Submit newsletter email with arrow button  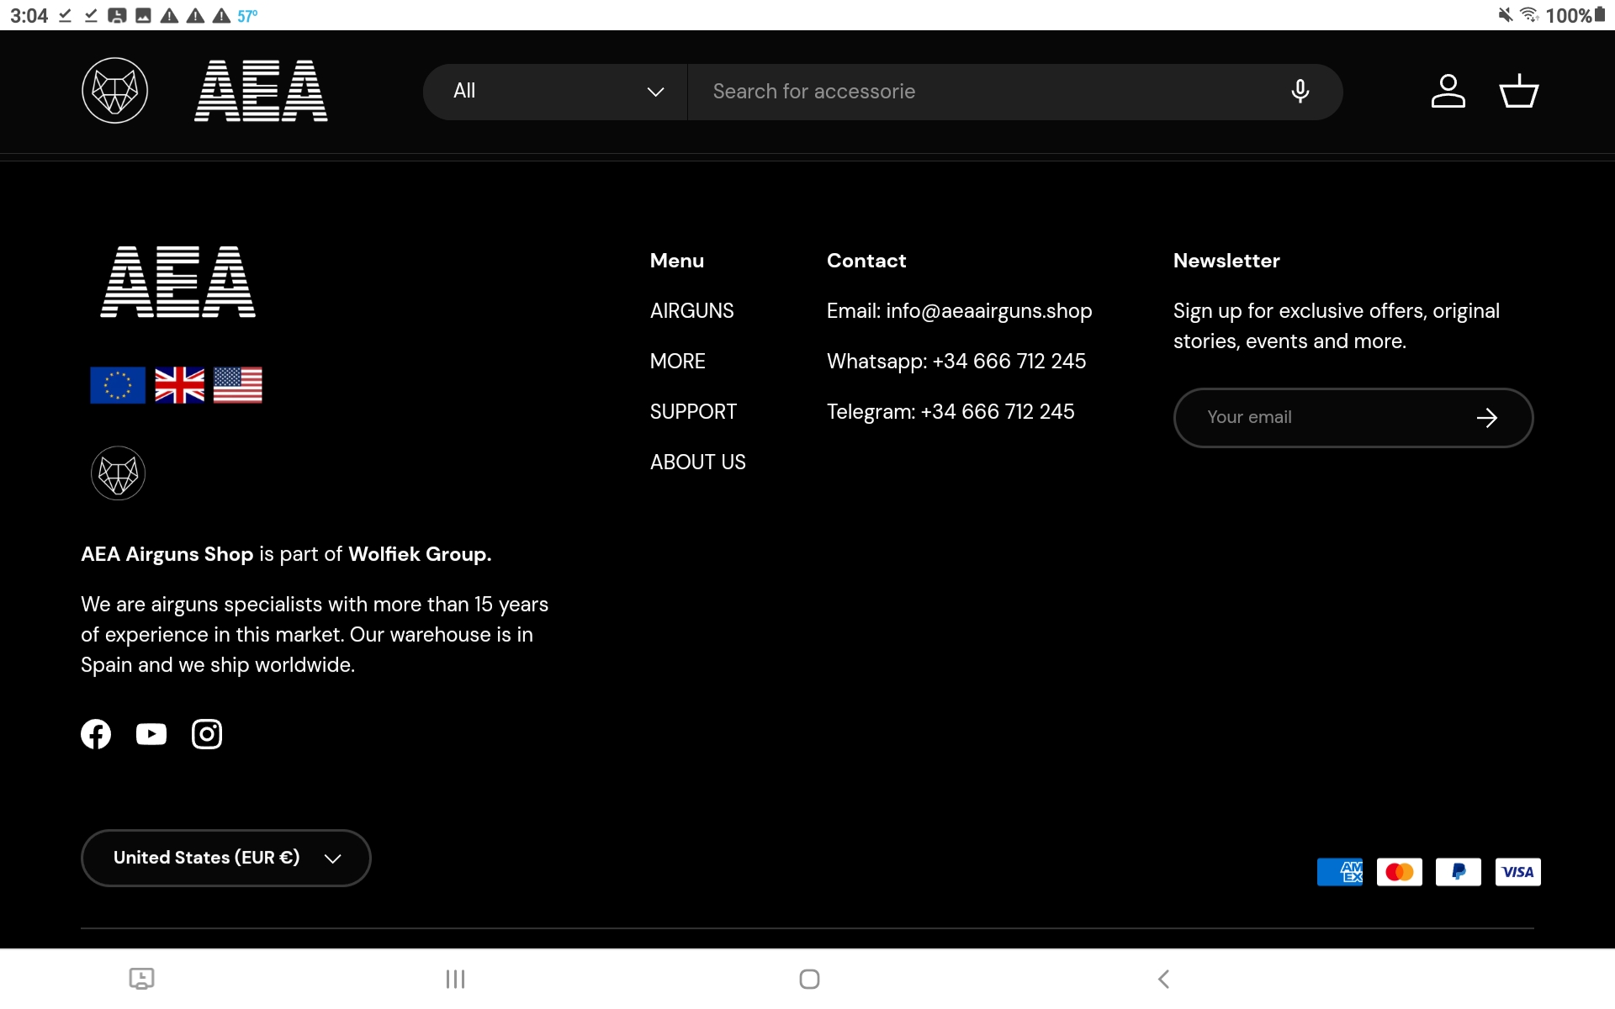tap(1486, 418)
